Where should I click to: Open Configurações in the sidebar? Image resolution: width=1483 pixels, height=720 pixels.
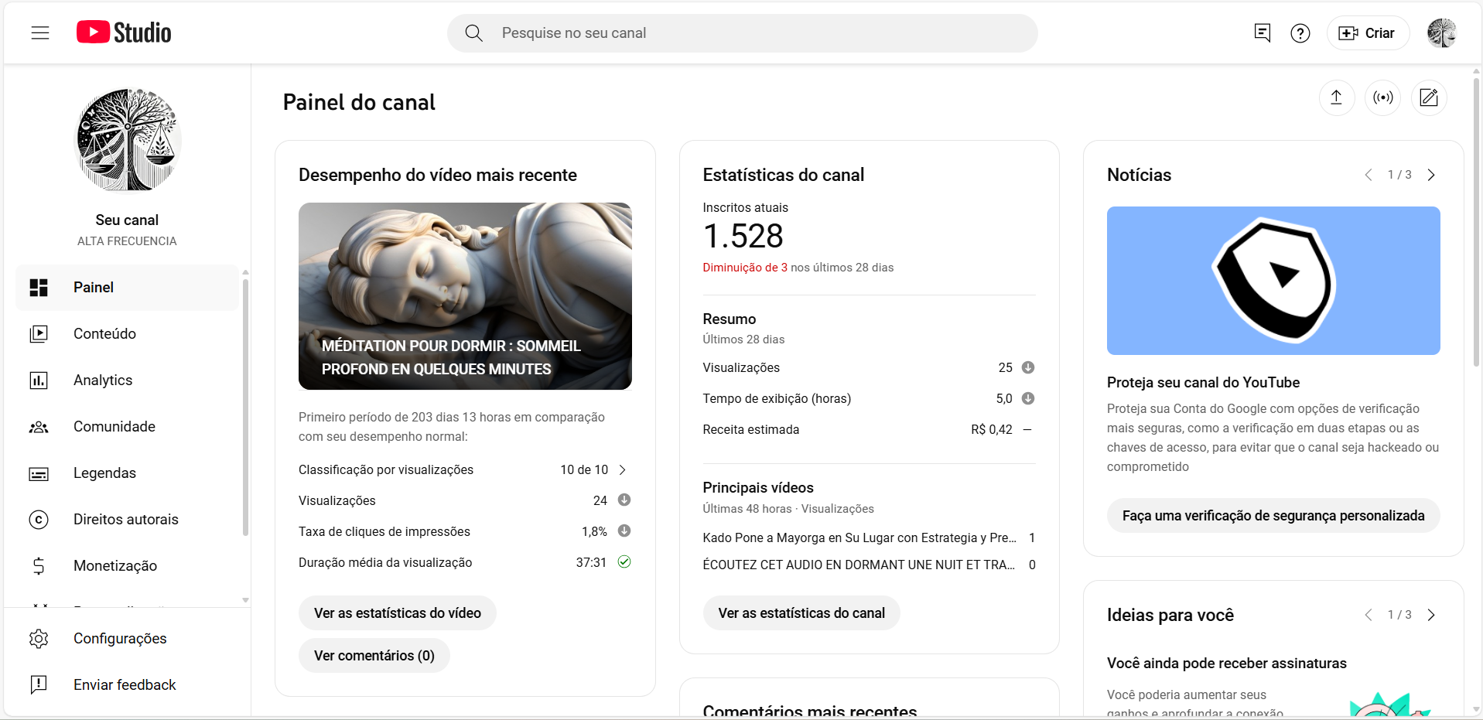click(128, 639)
